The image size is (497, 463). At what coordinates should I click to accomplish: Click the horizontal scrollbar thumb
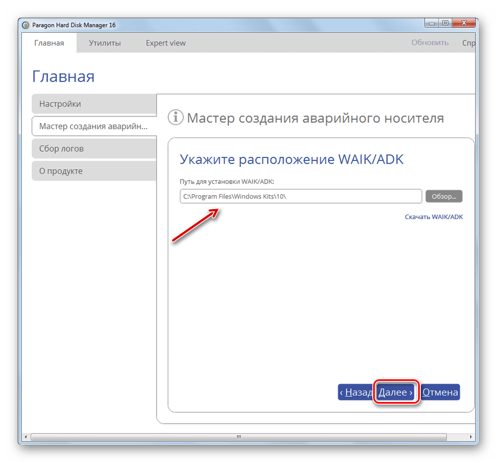240,436
